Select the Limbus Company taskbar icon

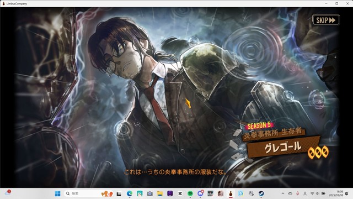[x=231, y=193]
